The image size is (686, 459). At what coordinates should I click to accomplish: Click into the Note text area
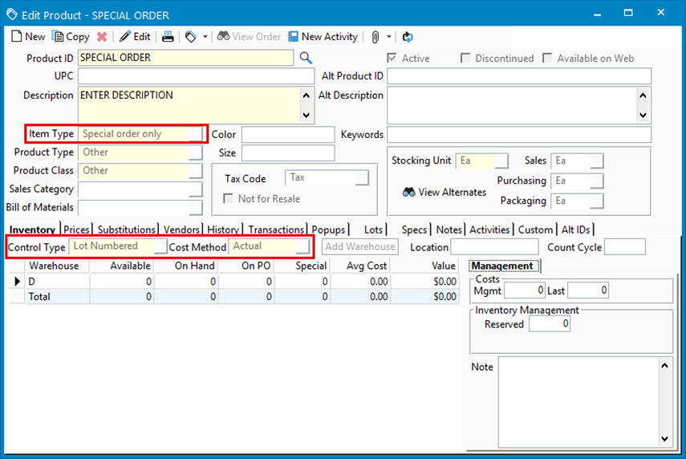click(x=576, y=401)
